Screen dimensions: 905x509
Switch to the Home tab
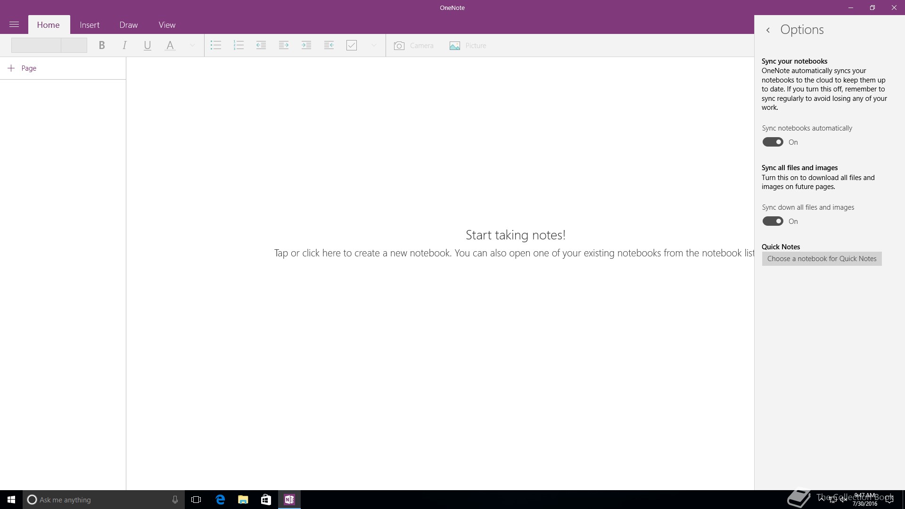coord(49,25)
